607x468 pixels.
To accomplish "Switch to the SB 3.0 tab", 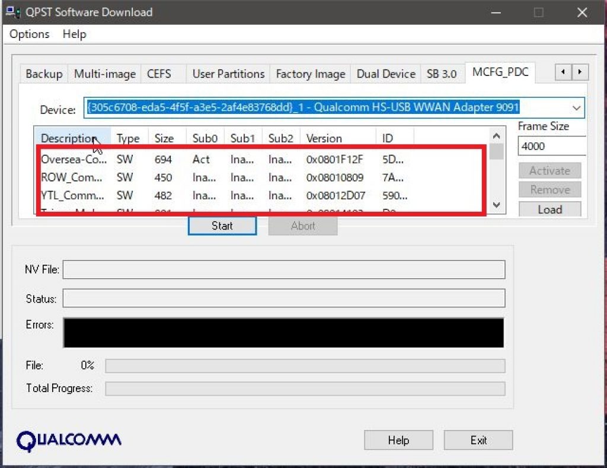I will (442, 74).
